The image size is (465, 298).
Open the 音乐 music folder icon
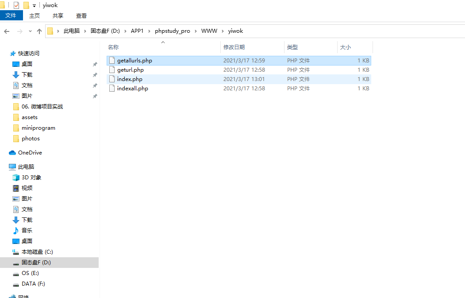pyautogui.click(x=16, y=231)
